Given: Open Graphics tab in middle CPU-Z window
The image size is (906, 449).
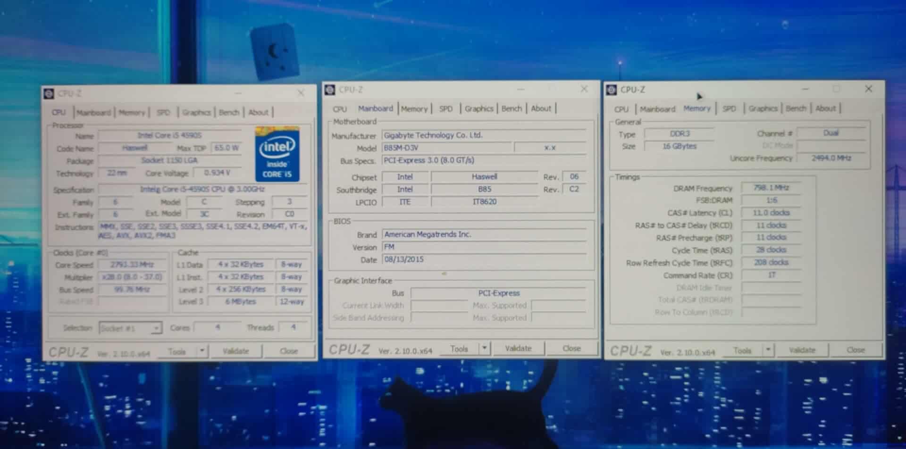Looking at the screenshot, I should (479, 108).
